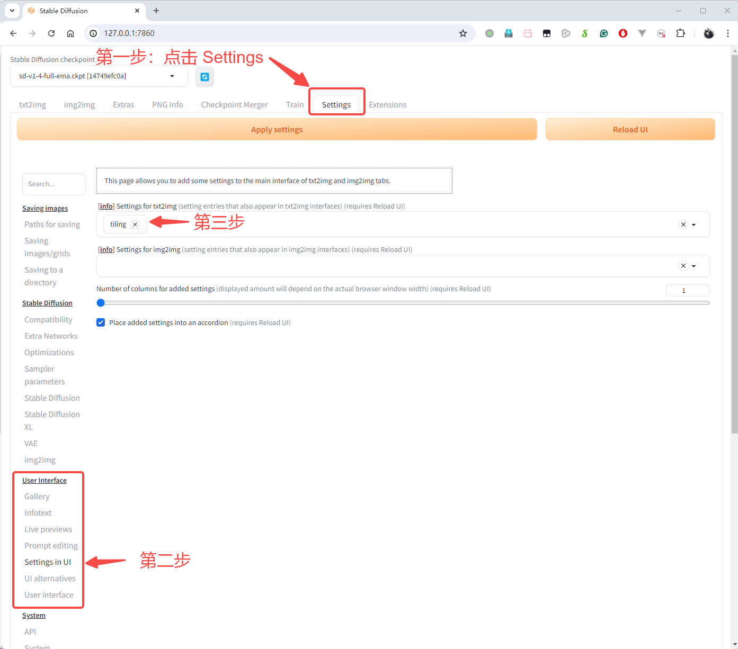The image size is (738, 649).
Task: Open img2img settings in sidebar
Action: pos(40,460)
